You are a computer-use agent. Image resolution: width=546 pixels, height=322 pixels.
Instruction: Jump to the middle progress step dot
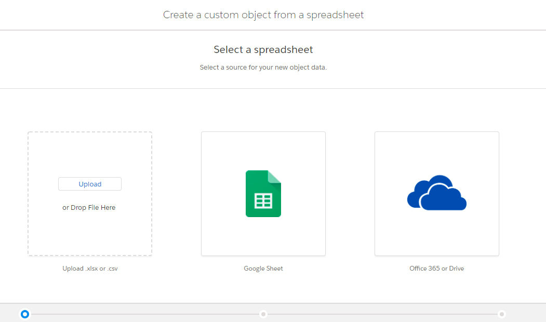pos(263,314)
